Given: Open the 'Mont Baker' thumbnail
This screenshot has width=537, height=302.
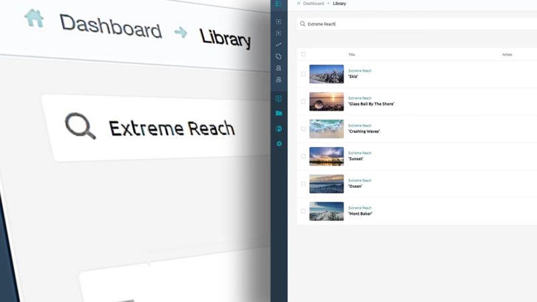Looking at the screenshot, I should (326, 211).
